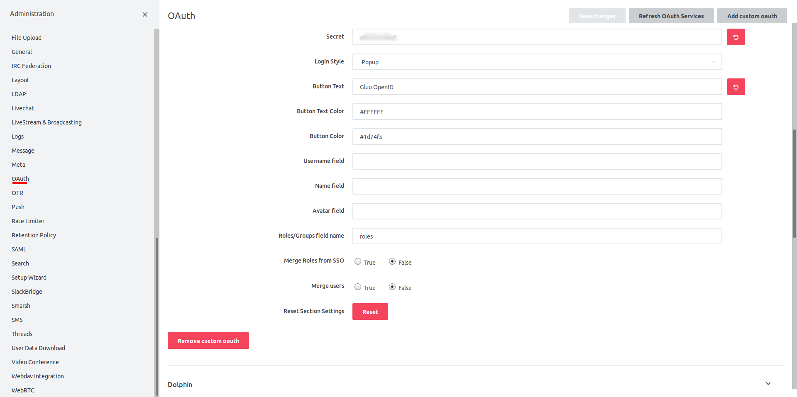Close the Administration sidebar panel

(145, 15)
